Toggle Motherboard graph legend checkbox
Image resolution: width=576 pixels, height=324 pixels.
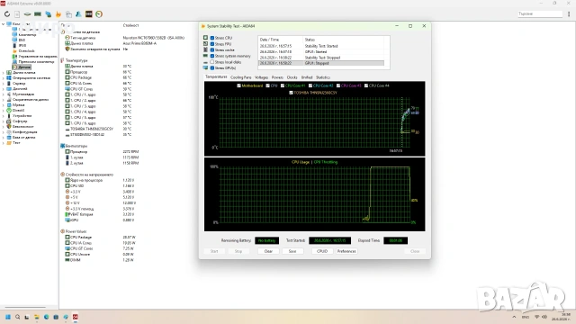tap(238, 85)
